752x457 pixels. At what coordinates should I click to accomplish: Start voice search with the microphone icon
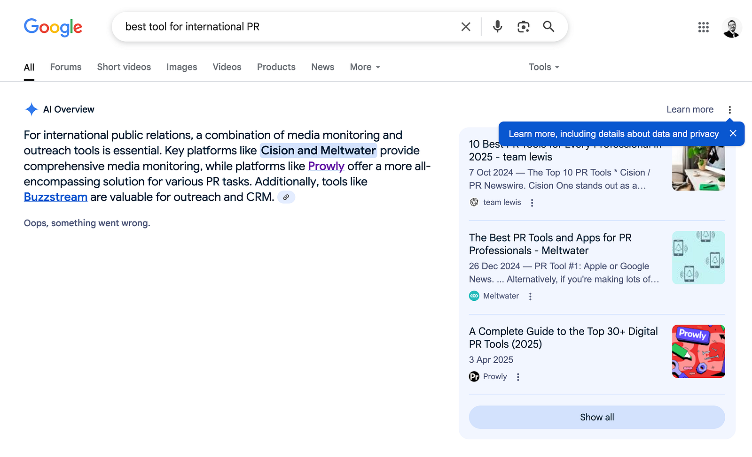pyautogui.click(x=497, y=27)
